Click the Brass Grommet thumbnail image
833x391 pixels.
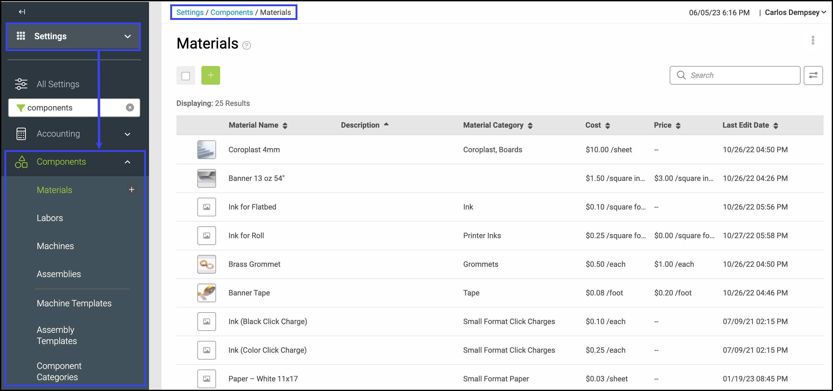point(206,264)
